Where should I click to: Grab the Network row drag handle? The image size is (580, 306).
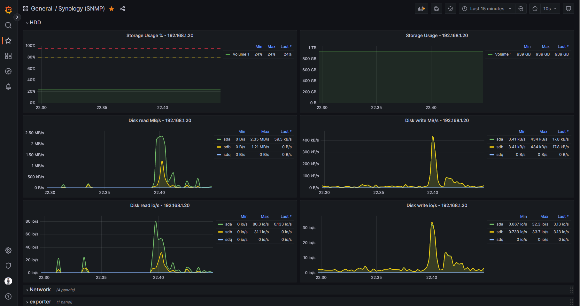point(572,290)
